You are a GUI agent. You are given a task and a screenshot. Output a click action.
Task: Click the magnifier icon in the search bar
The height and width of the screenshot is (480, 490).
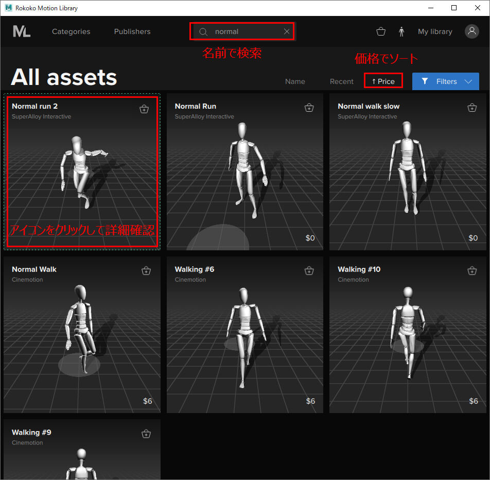tap(203, 31)
